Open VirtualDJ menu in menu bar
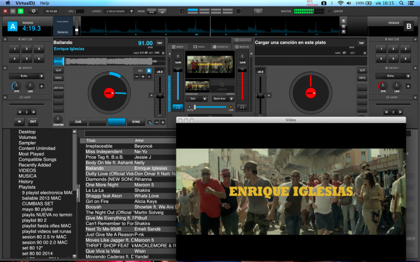 coord(25,3)
